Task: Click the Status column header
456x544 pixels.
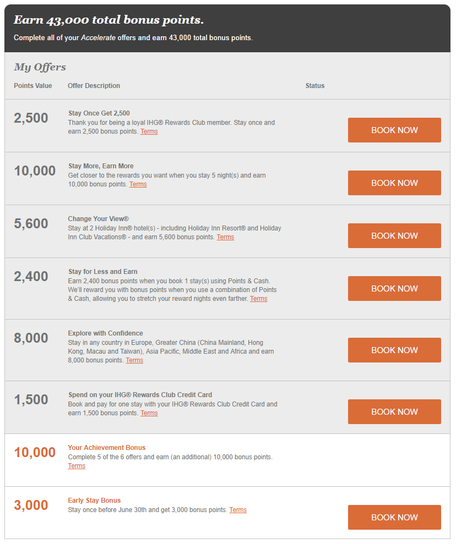Action: [x=315, y=86]
